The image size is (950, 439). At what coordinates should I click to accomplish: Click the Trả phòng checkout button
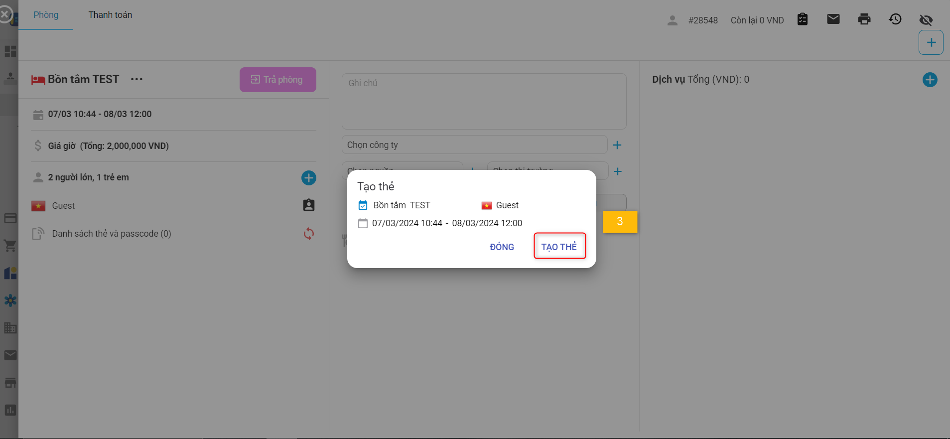click(277, 80)
